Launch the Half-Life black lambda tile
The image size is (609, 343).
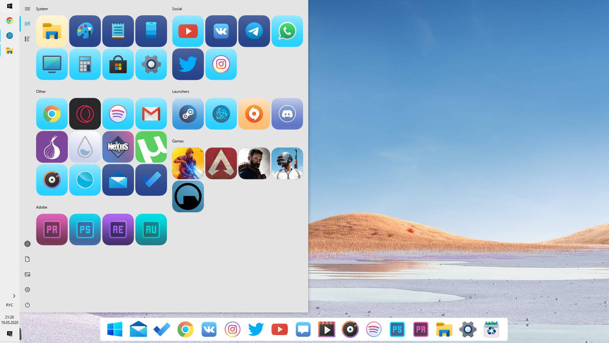(188, 197)
